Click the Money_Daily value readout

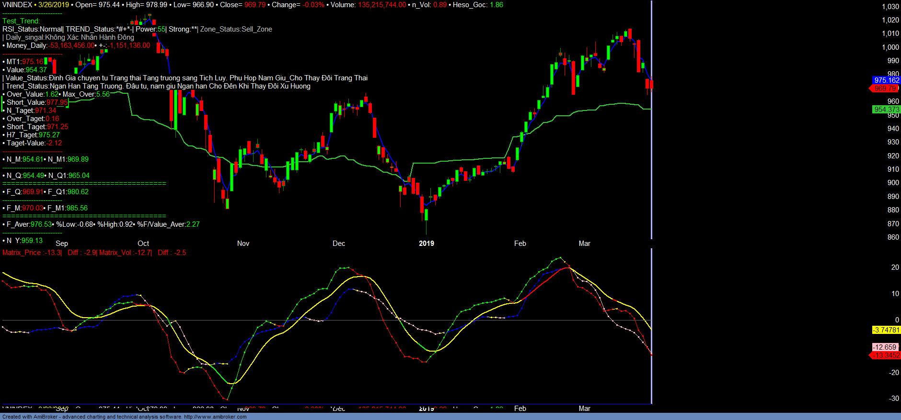(x=72, y=45)
